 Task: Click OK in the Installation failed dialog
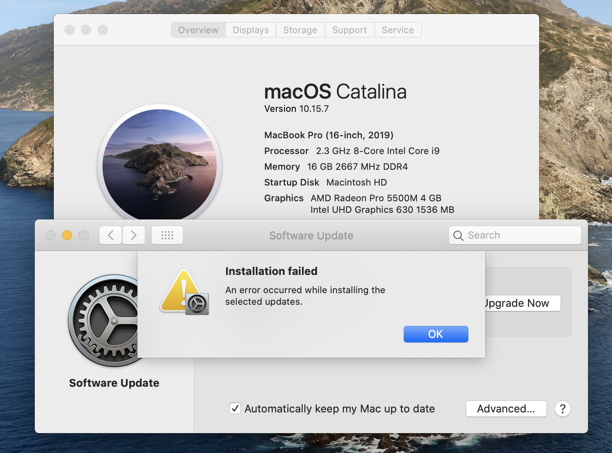click(436, 334)
